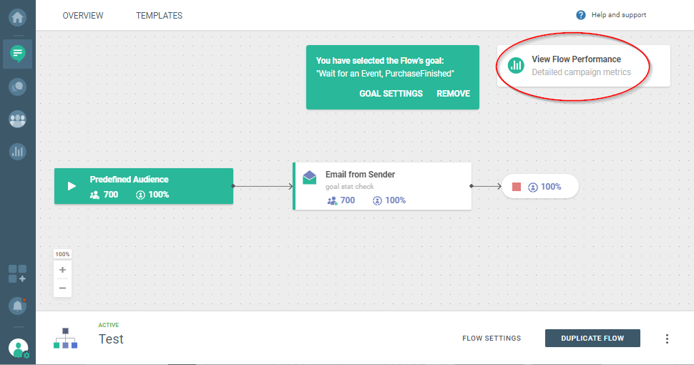The image size is (694, 365).
Task: Switch to the Templates tab
Action: (x=159, y=16)
